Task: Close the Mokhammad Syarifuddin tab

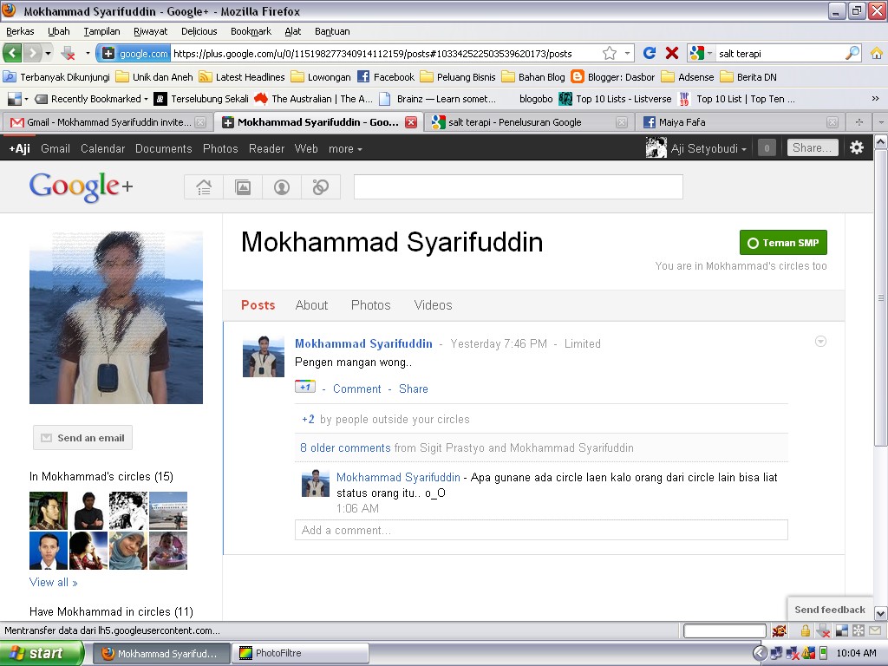Action: click(x=411, y=121)
